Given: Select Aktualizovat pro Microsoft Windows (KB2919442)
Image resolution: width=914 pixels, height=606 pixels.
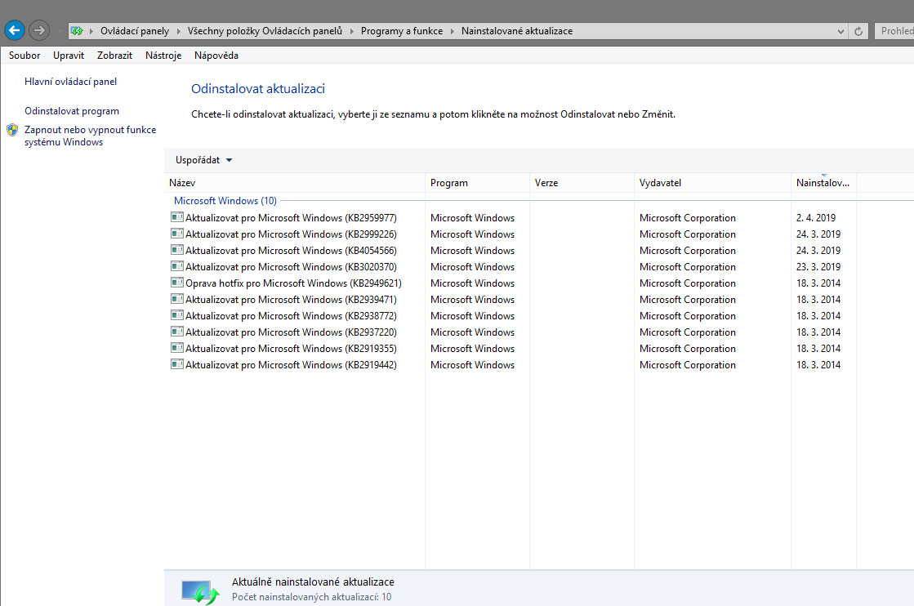Looking at the screenshot, I should 291,364.
